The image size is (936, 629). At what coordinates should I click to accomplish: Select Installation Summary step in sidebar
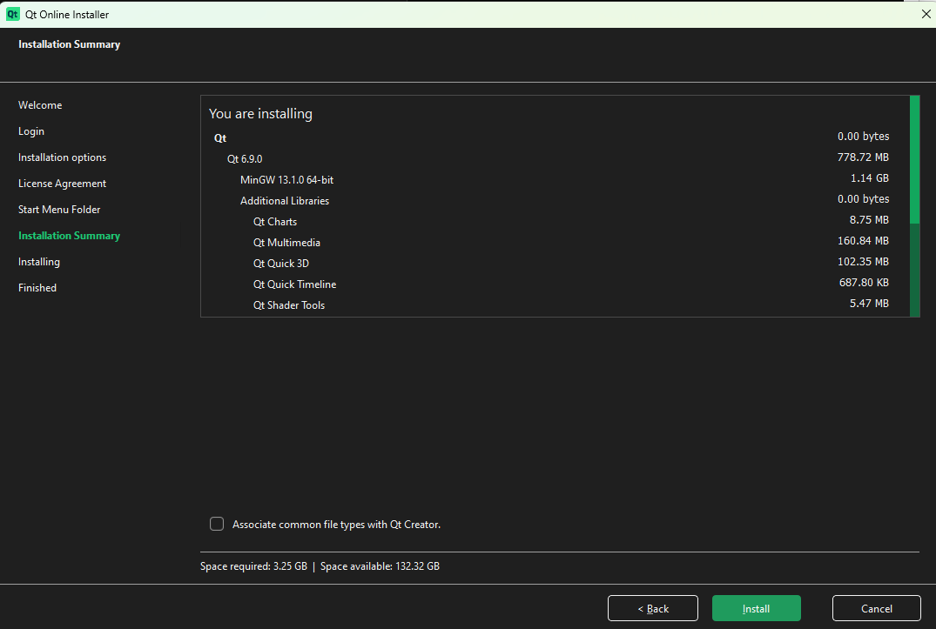point(70,236)
